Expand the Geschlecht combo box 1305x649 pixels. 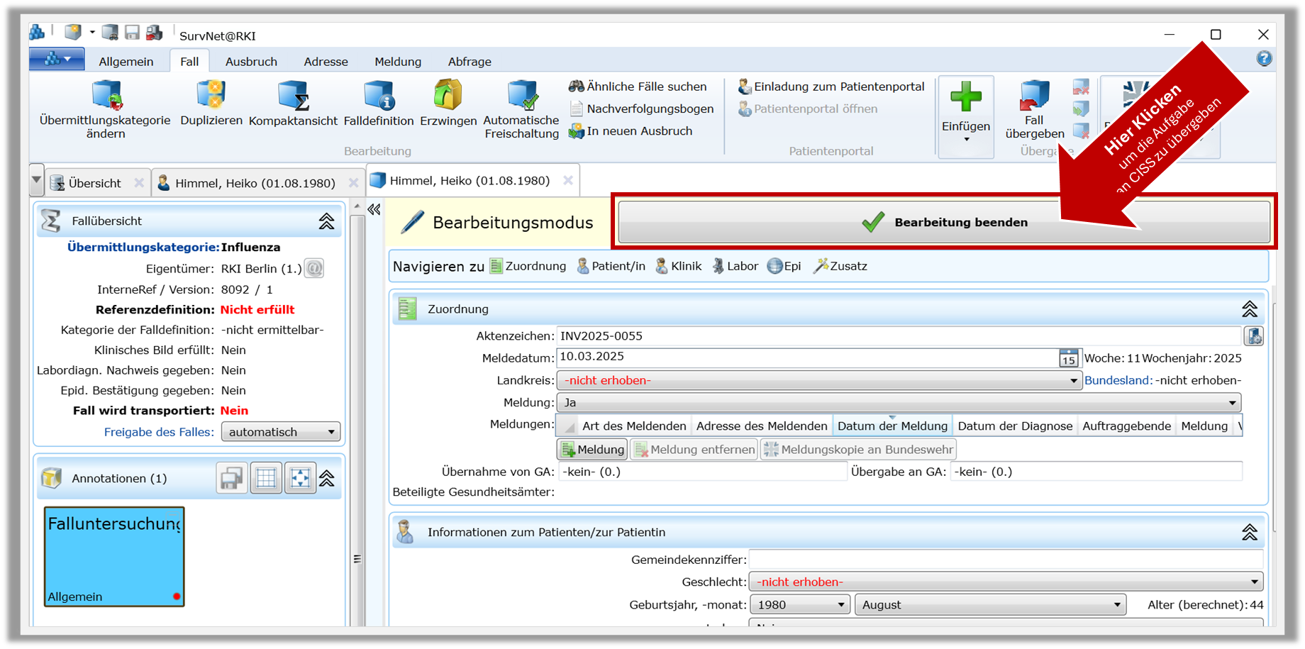tap(1254, 582)
